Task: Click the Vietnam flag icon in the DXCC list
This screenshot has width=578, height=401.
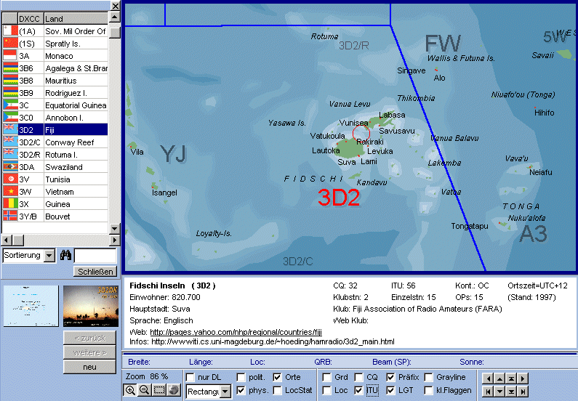Action: (10, 192)
